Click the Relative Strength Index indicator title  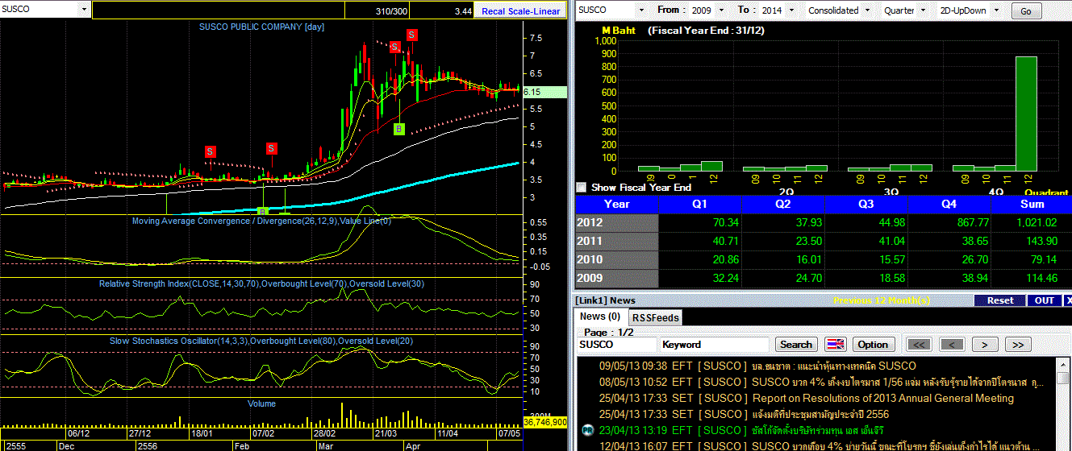[x=261, y=283]
